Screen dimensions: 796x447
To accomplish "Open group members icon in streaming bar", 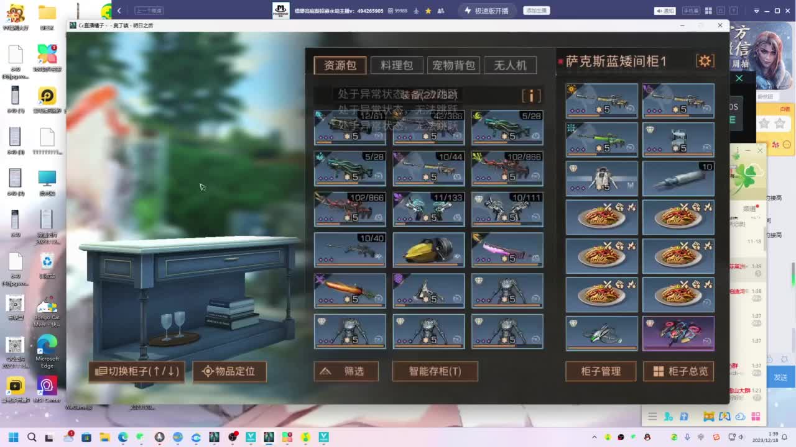I will pyautogui.click(x=441, y=11).
